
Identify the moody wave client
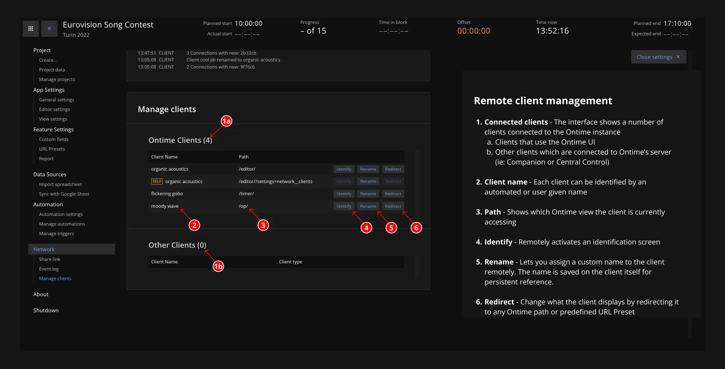[344, 206]
